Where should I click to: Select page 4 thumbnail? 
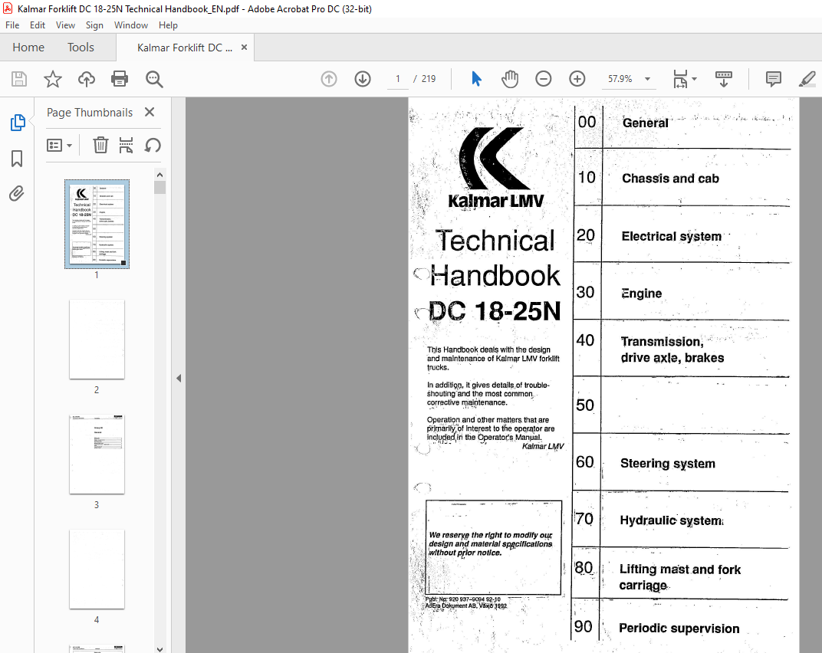(x=97, y=569)
